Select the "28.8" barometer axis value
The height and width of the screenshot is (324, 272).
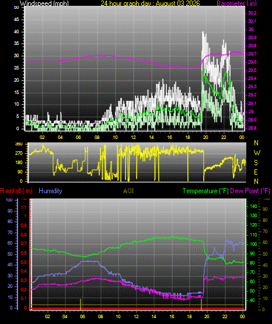(252, 128)
